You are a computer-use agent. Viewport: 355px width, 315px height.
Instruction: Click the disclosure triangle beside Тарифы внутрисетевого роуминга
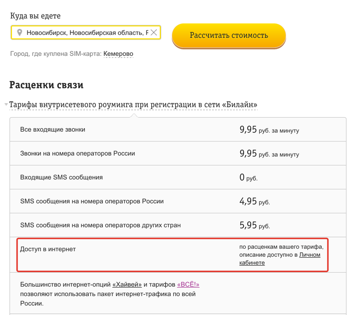pyautogui.click(x=6, y=104)
